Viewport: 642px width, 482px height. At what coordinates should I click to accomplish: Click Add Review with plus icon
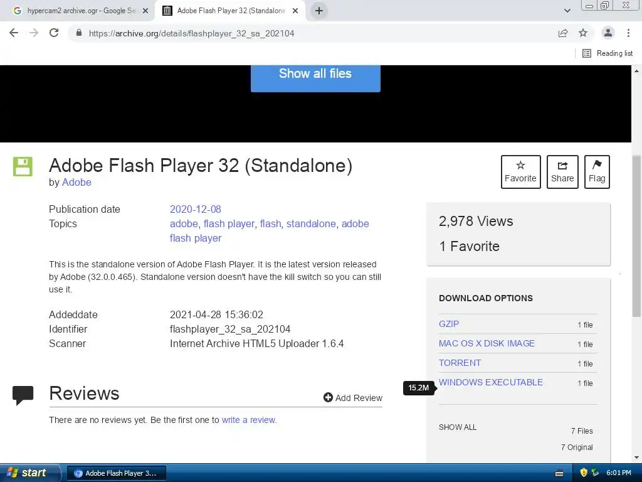point(353,397)
